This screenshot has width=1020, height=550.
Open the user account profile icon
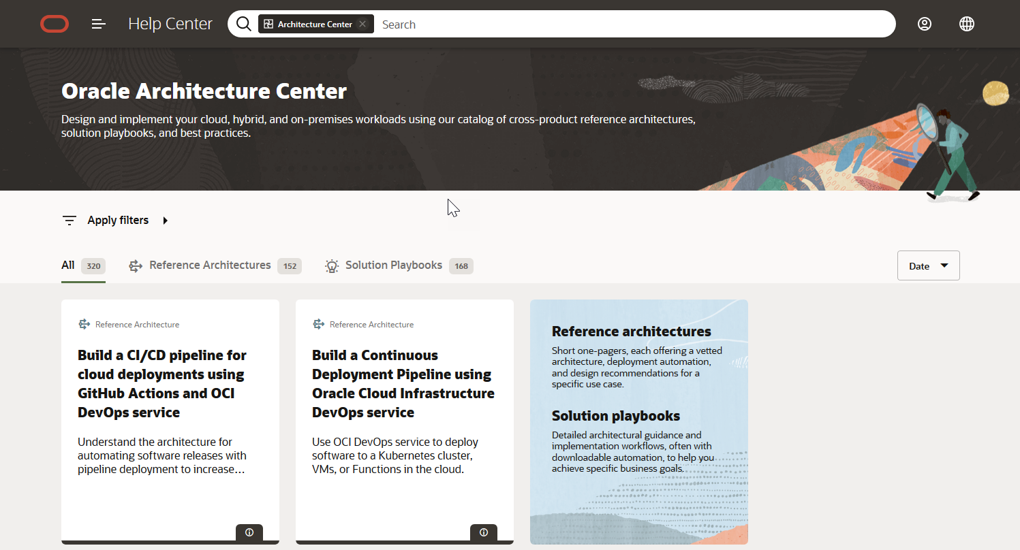925,23
